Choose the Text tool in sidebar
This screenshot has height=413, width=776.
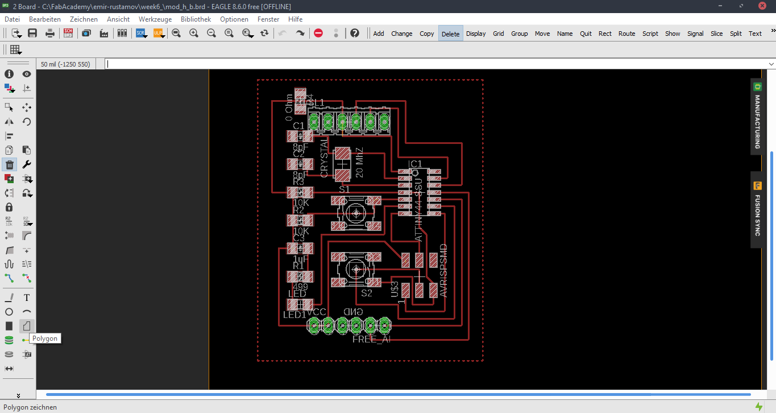(x=27, y=298)
